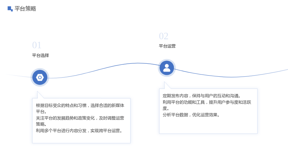Click the line 定期发布内容，保持与用户的互动和沟通

202,96
